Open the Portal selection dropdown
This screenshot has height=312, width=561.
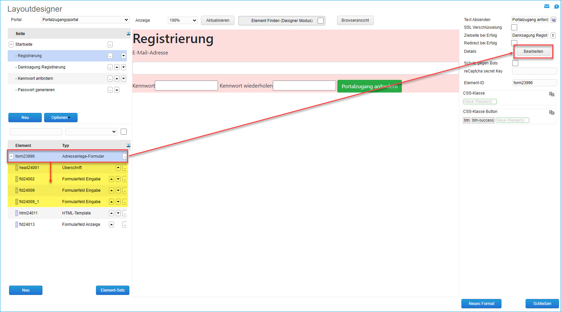tap(85, 20)
